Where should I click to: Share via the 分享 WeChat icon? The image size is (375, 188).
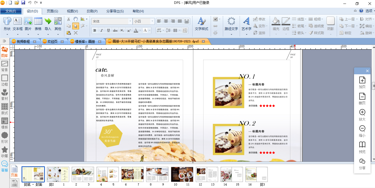click(362, 164)
